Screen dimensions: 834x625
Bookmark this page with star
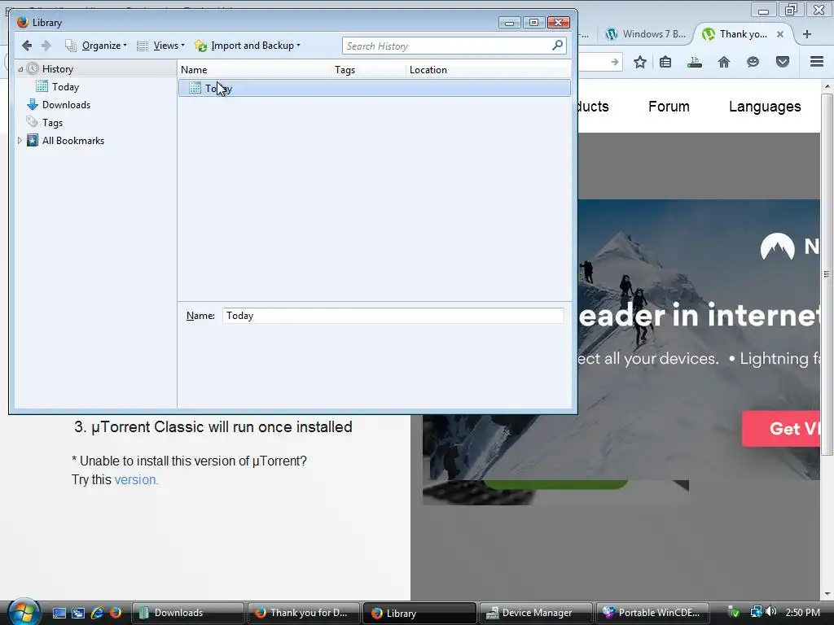pos(640,62)
